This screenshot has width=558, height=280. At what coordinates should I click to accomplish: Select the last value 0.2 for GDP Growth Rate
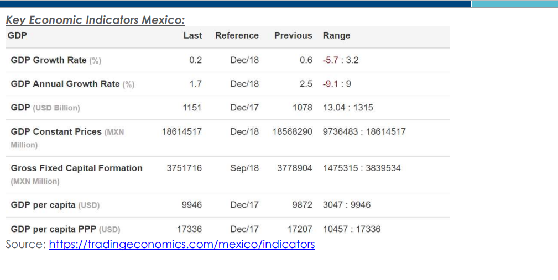coord(195,60)
